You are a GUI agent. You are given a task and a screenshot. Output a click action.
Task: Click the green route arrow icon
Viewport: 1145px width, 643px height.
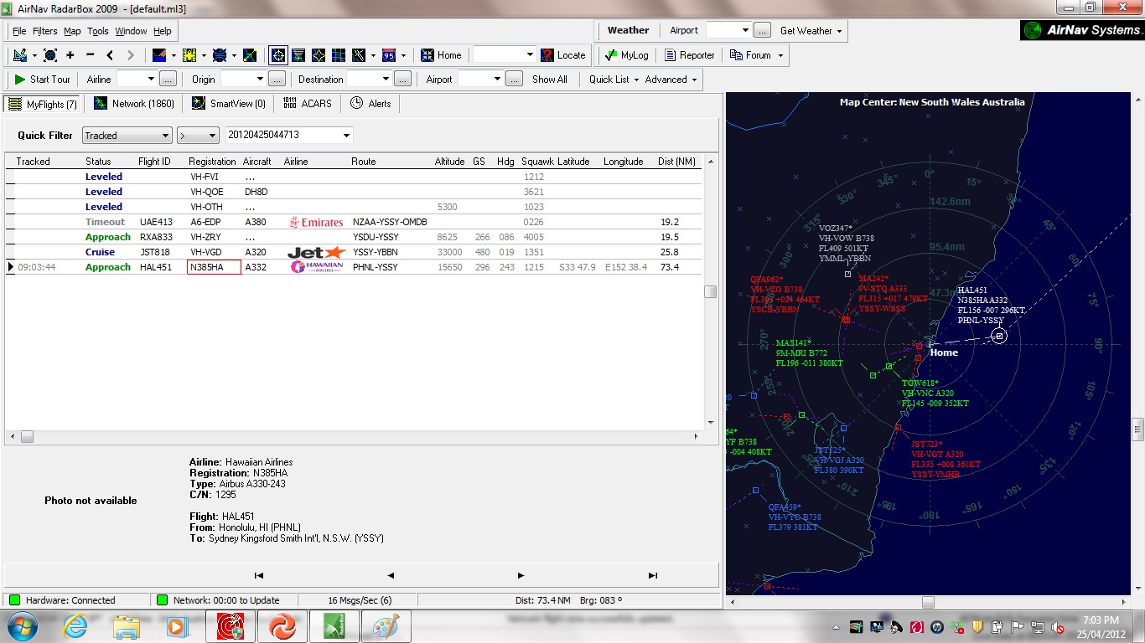250,55
